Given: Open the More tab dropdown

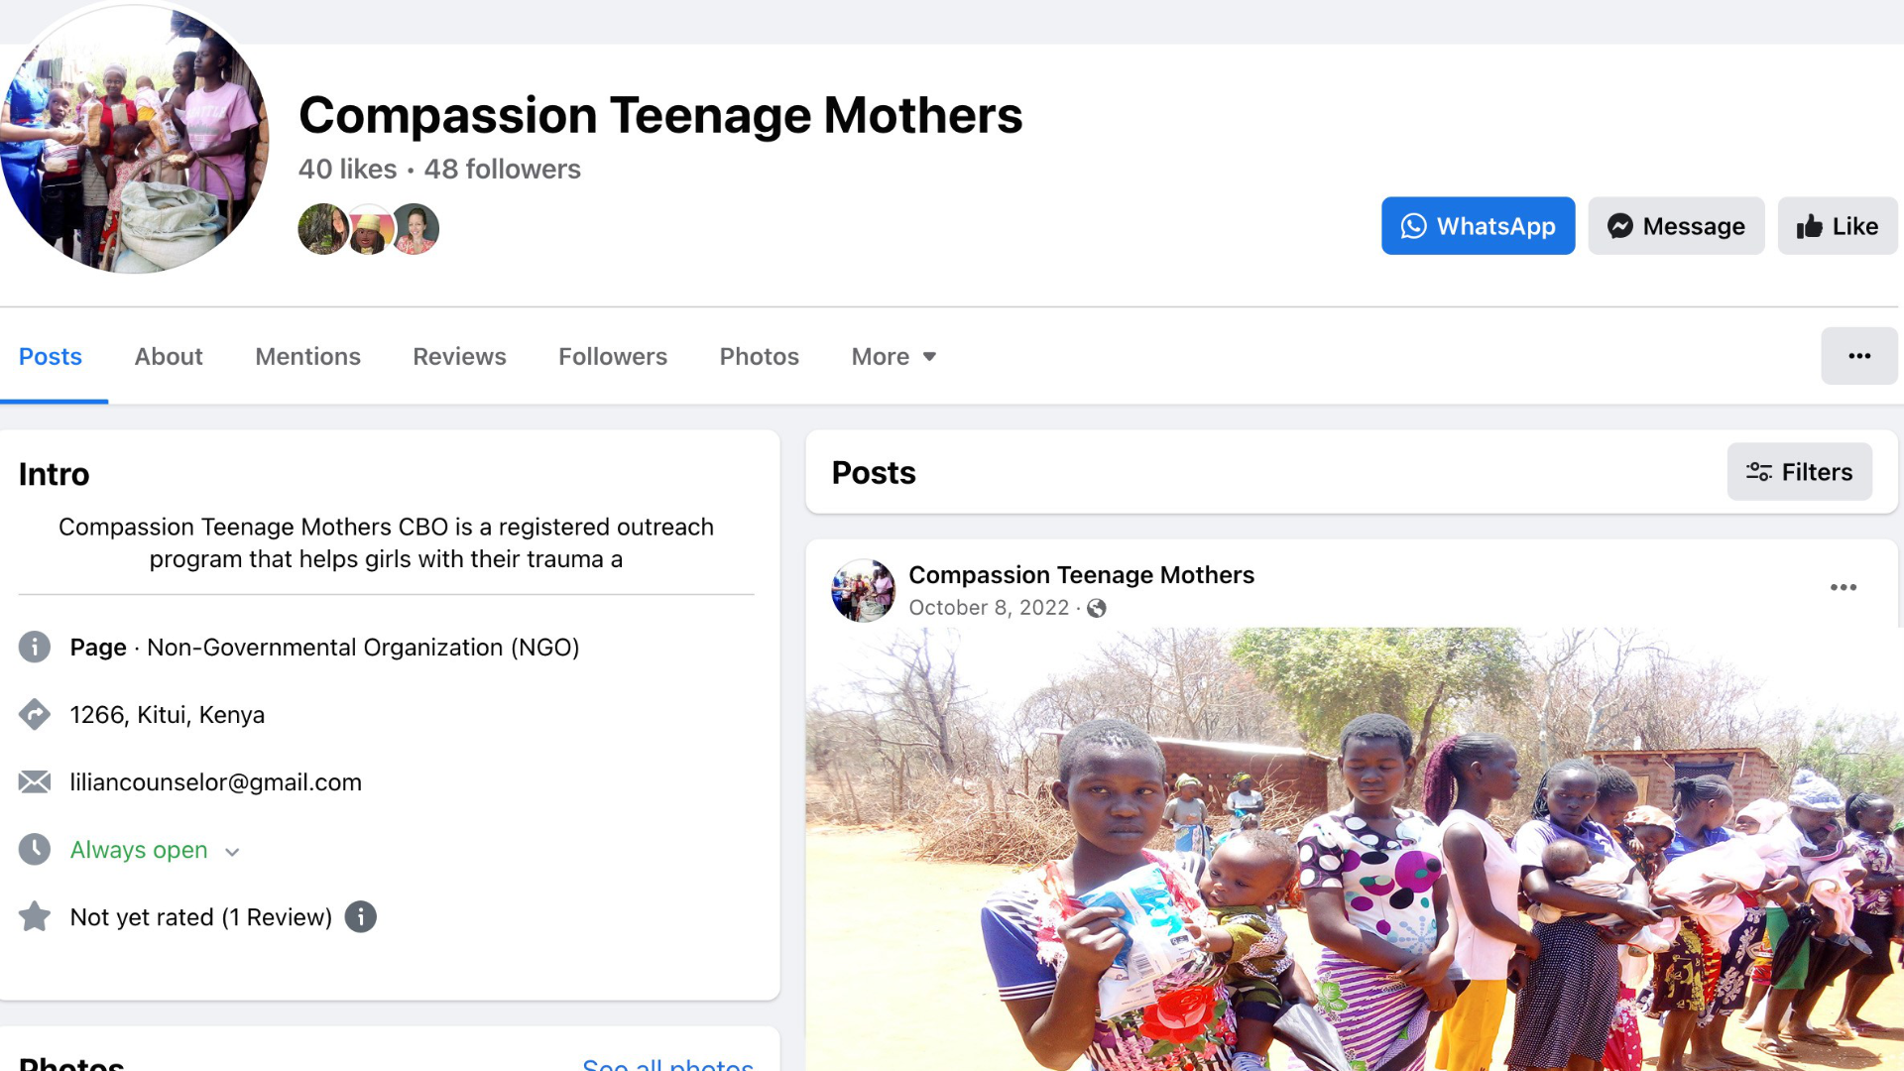Looking at the screenshot, I should click(893, 357).
